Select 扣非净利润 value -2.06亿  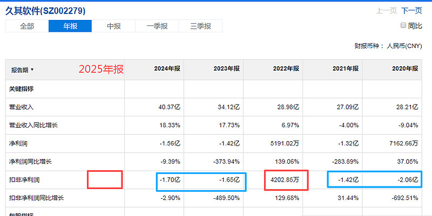pyautogui.click(x=408, y=180)
